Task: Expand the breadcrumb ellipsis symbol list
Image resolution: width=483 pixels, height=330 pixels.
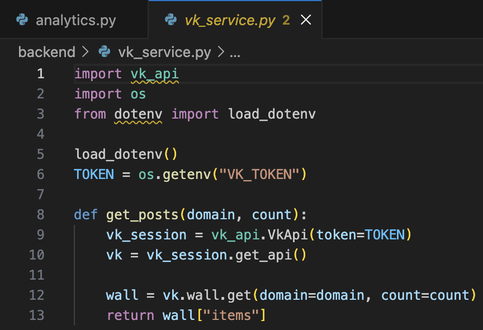Action: [235, 53]
